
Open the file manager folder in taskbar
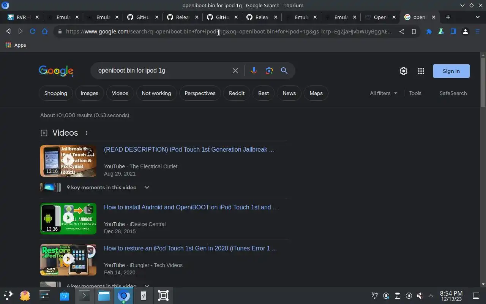tap(104, 296)
